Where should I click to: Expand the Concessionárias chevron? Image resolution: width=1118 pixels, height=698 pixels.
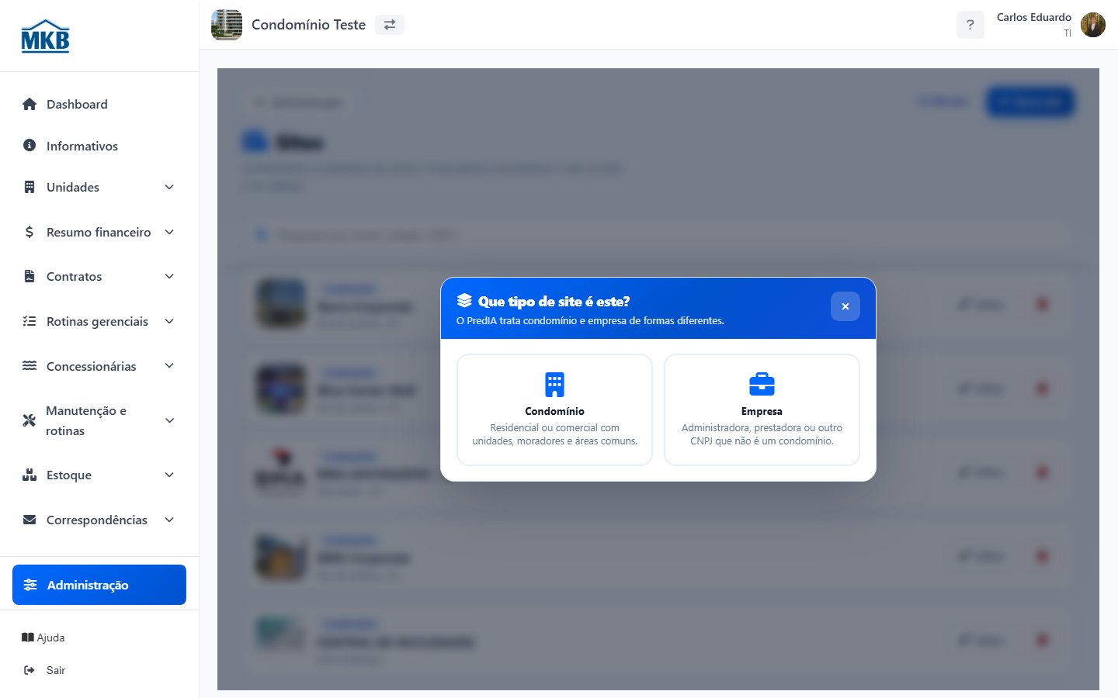pyautogui.click(x=169, y=365)
